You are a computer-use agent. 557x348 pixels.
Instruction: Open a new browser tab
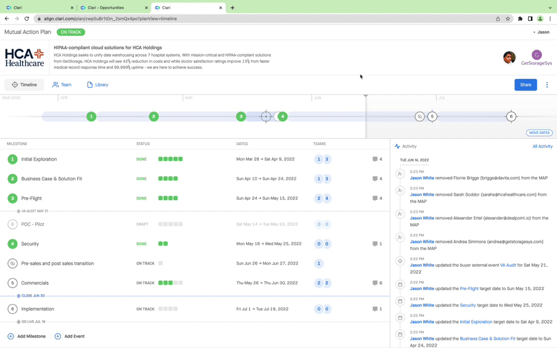point(232,8)
